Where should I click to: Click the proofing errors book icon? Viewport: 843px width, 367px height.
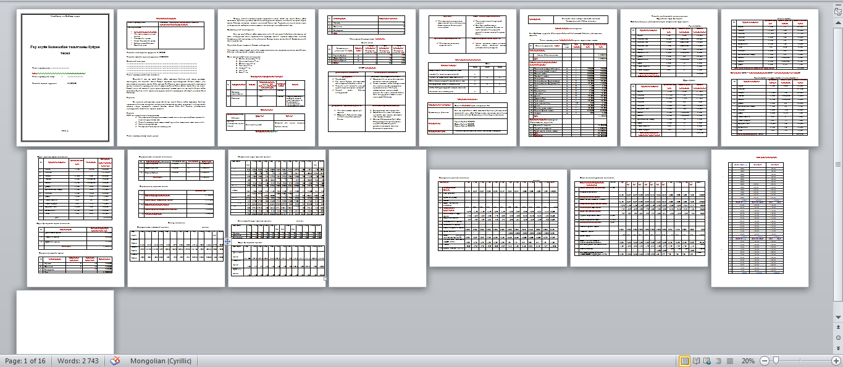(x=115, y=361)
